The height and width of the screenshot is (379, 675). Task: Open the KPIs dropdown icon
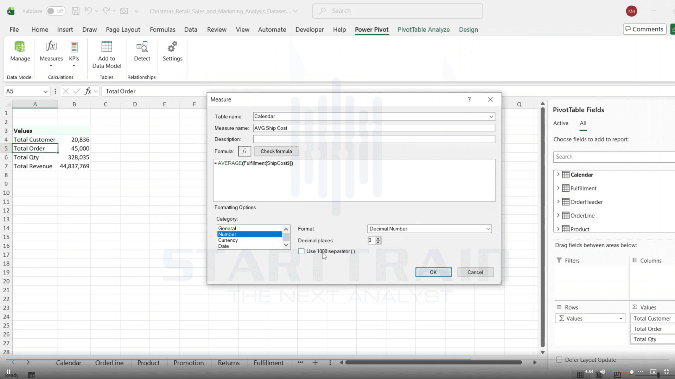74,54
